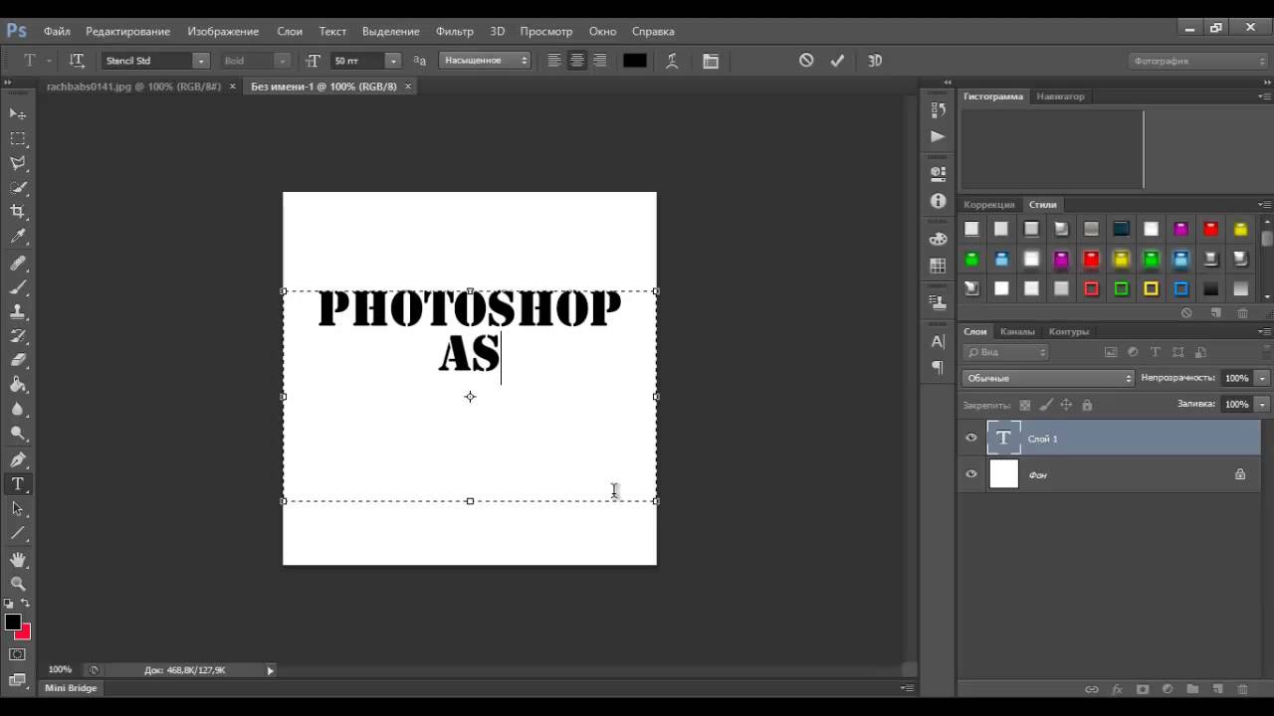
Task: Commit text edits with checkmark
Action: pyautogui.click(x=837, y=61)
